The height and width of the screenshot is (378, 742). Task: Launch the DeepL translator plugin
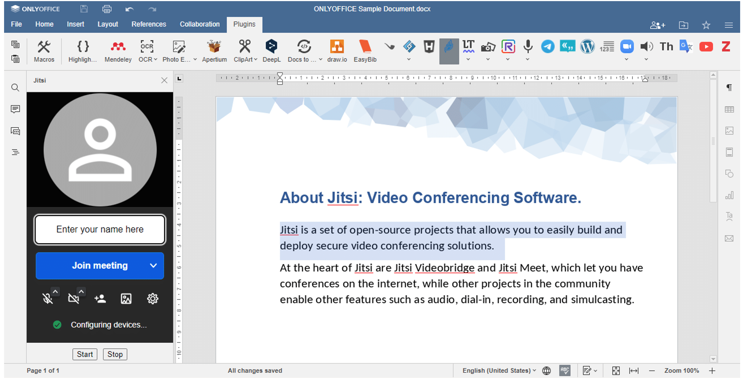tap(271, 51)
